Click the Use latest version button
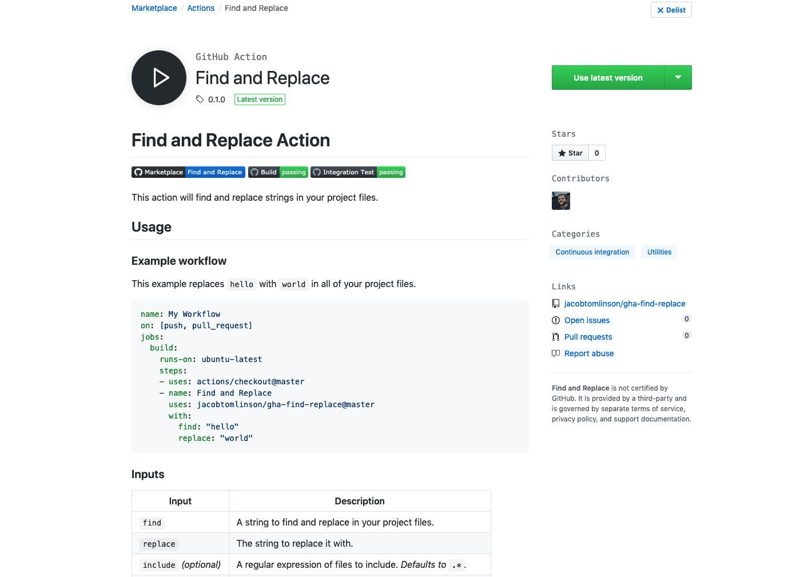This screenshot has width=812, height=577. [x=607, y=77]
